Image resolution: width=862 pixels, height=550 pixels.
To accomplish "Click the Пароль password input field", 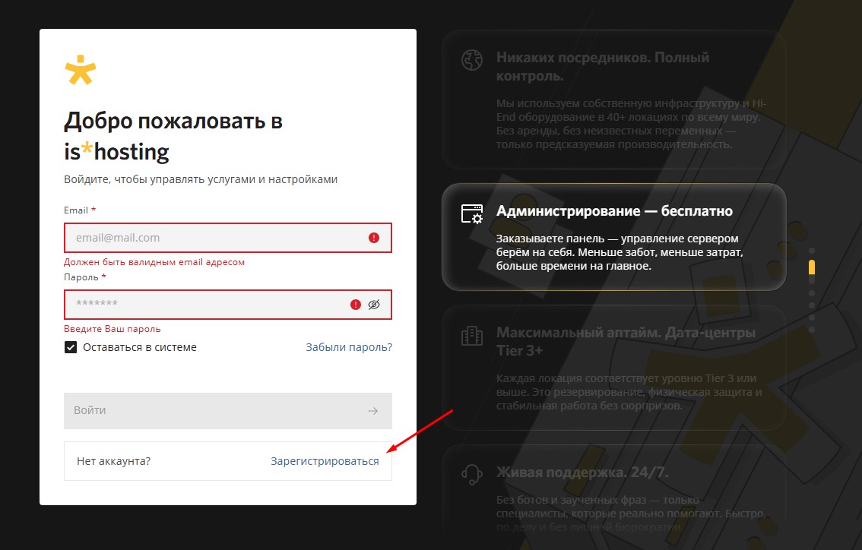I will pos(227,305).
